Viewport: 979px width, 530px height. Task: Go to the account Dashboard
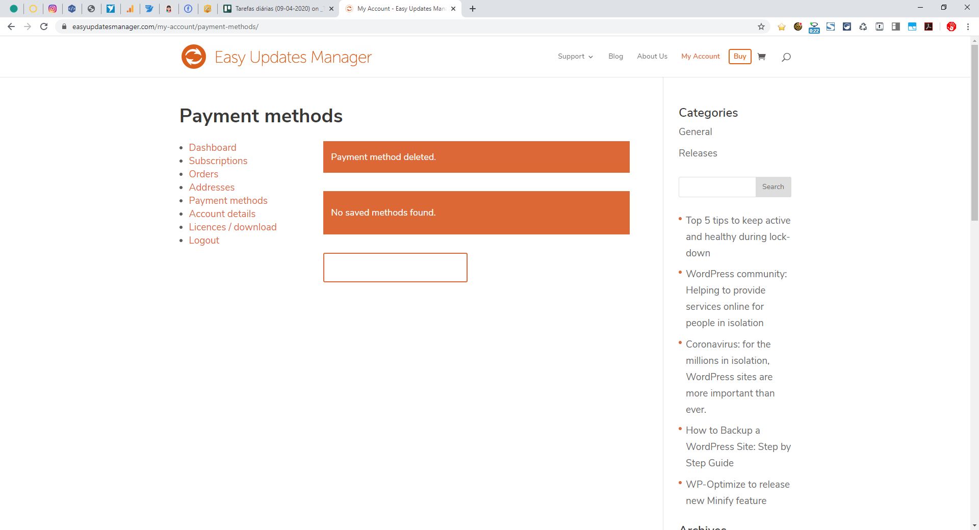pos(213,147)
